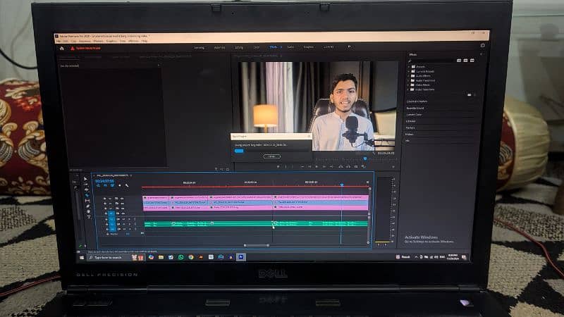Select the Selection tool in timeline toolbar
The image size is (564, 317).
point(86,180)
